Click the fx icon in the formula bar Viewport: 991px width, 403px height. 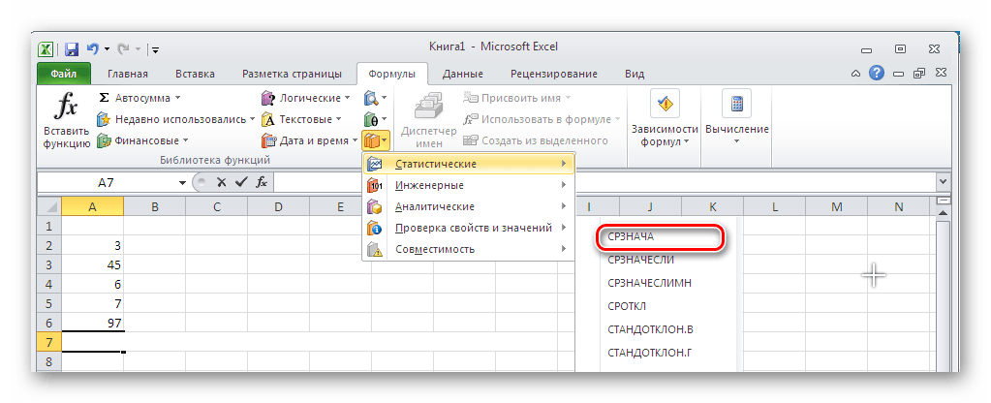pyautogui.click(x=260, y=182)
